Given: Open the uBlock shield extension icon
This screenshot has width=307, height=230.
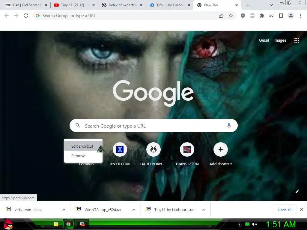Looking at the screenshot, I should tap(243, 16).
